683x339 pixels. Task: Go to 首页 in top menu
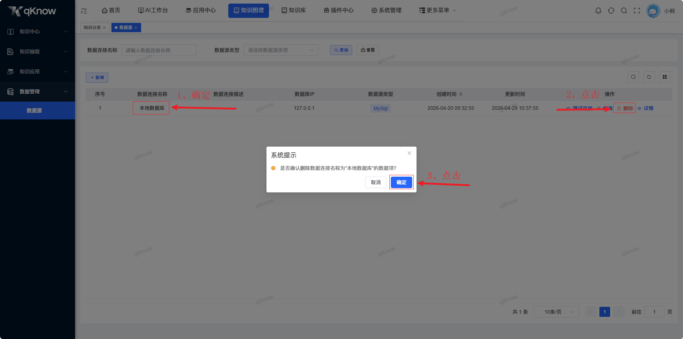coord(111,10)
